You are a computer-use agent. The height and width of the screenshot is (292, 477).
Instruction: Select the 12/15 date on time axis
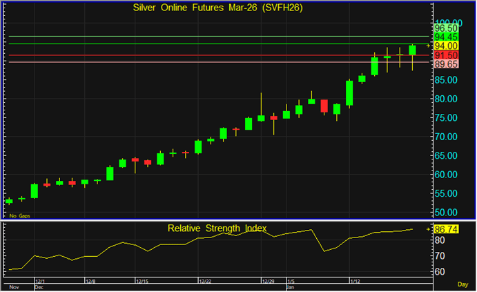[x=144, y=282]
